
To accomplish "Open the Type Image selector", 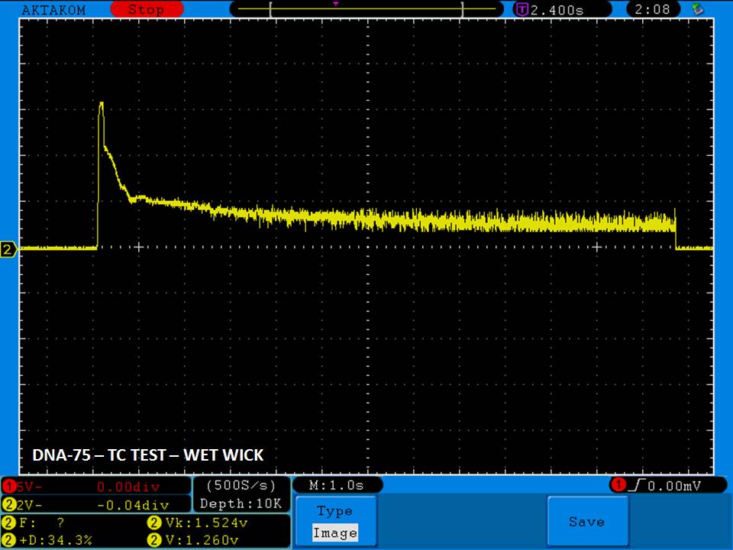I will pos(334,522).
